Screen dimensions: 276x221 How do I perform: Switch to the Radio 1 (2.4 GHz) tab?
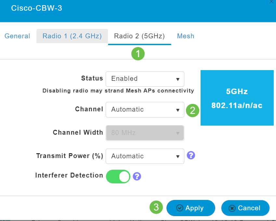point(72,36)
